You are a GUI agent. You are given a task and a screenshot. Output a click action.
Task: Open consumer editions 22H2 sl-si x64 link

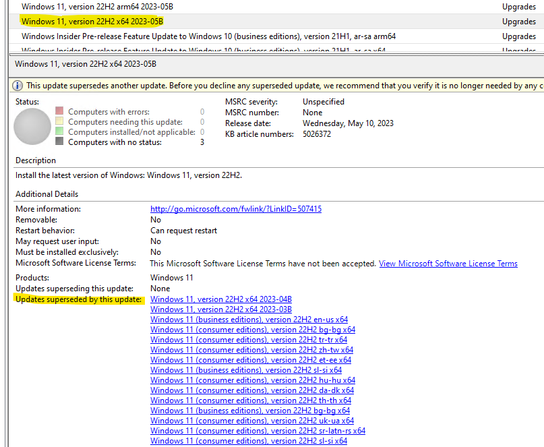(249, 441)
